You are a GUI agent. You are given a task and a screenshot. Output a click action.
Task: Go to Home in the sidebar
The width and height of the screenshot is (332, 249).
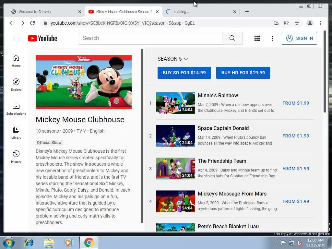coord(16,61)
